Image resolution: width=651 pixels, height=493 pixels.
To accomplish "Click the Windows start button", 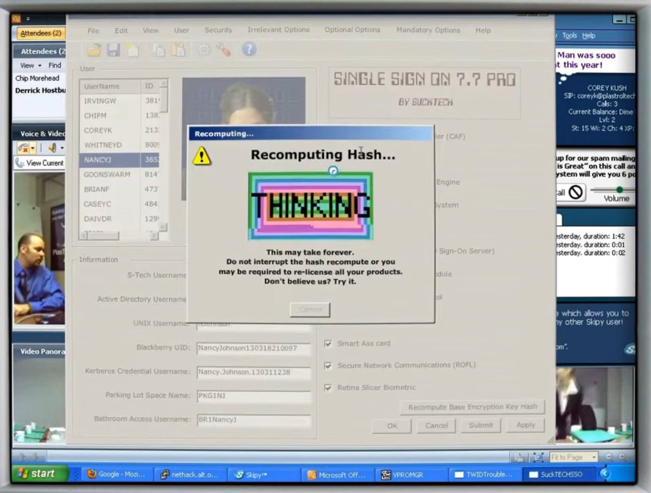I will point(39,473).
